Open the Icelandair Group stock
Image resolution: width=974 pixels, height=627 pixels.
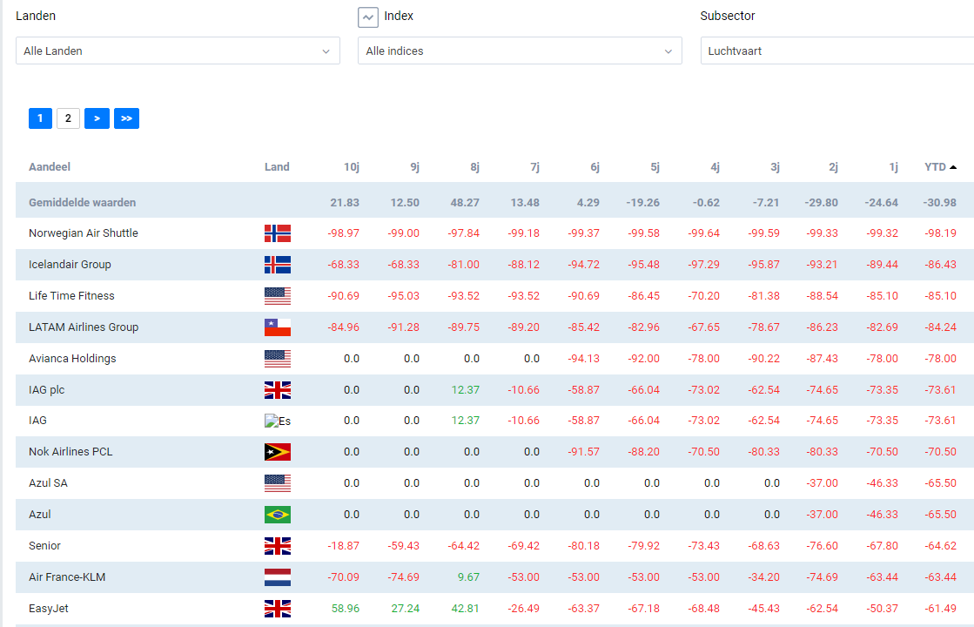[x=70, y=264]
